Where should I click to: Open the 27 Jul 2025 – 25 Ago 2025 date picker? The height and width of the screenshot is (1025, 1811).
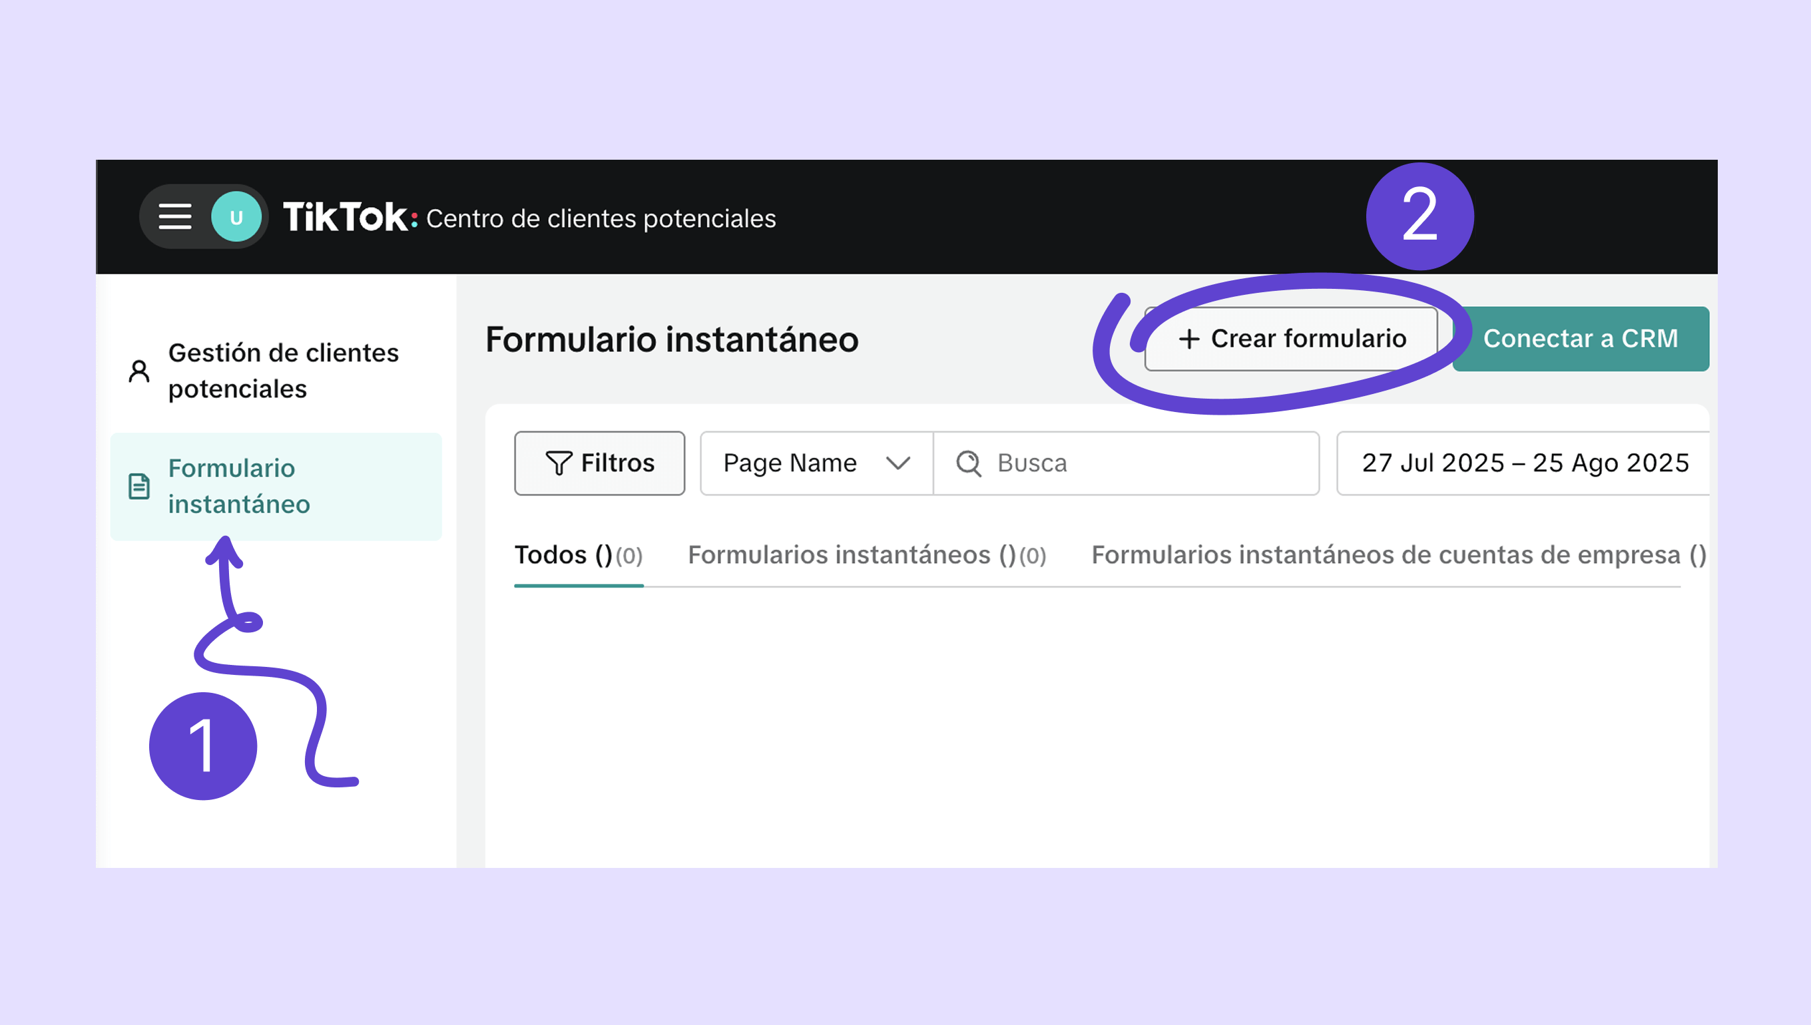[x=1524, y=463]
